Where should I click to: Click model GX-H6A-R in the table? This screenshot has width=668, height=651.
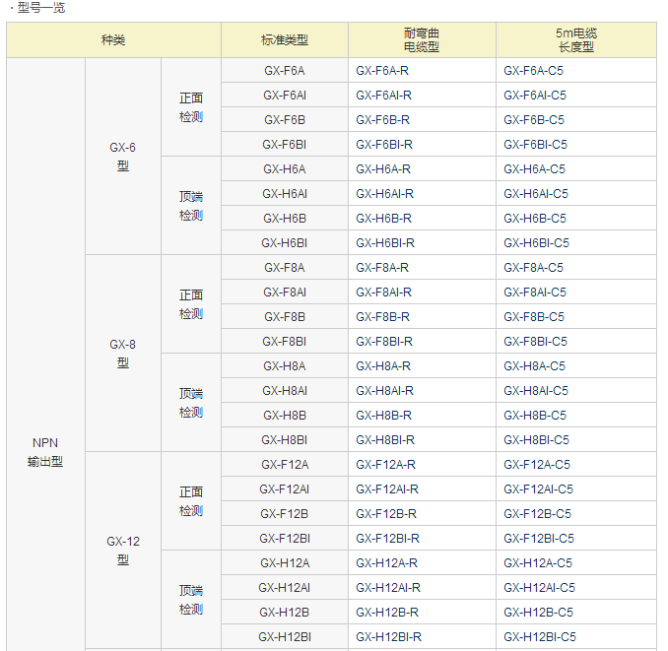coord(383,169)
